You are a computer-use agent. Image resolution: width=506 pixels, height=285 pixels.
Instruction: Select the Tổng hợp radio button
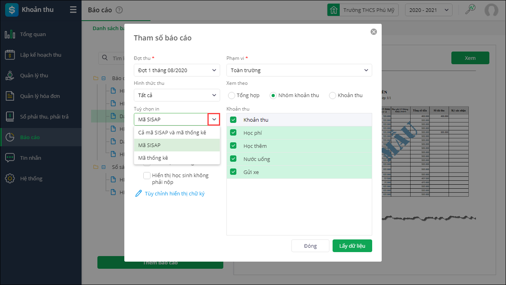coord(231,96)
